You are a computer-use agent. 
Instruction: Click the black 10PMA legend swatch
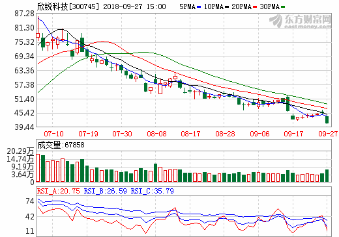click(227, 7)
